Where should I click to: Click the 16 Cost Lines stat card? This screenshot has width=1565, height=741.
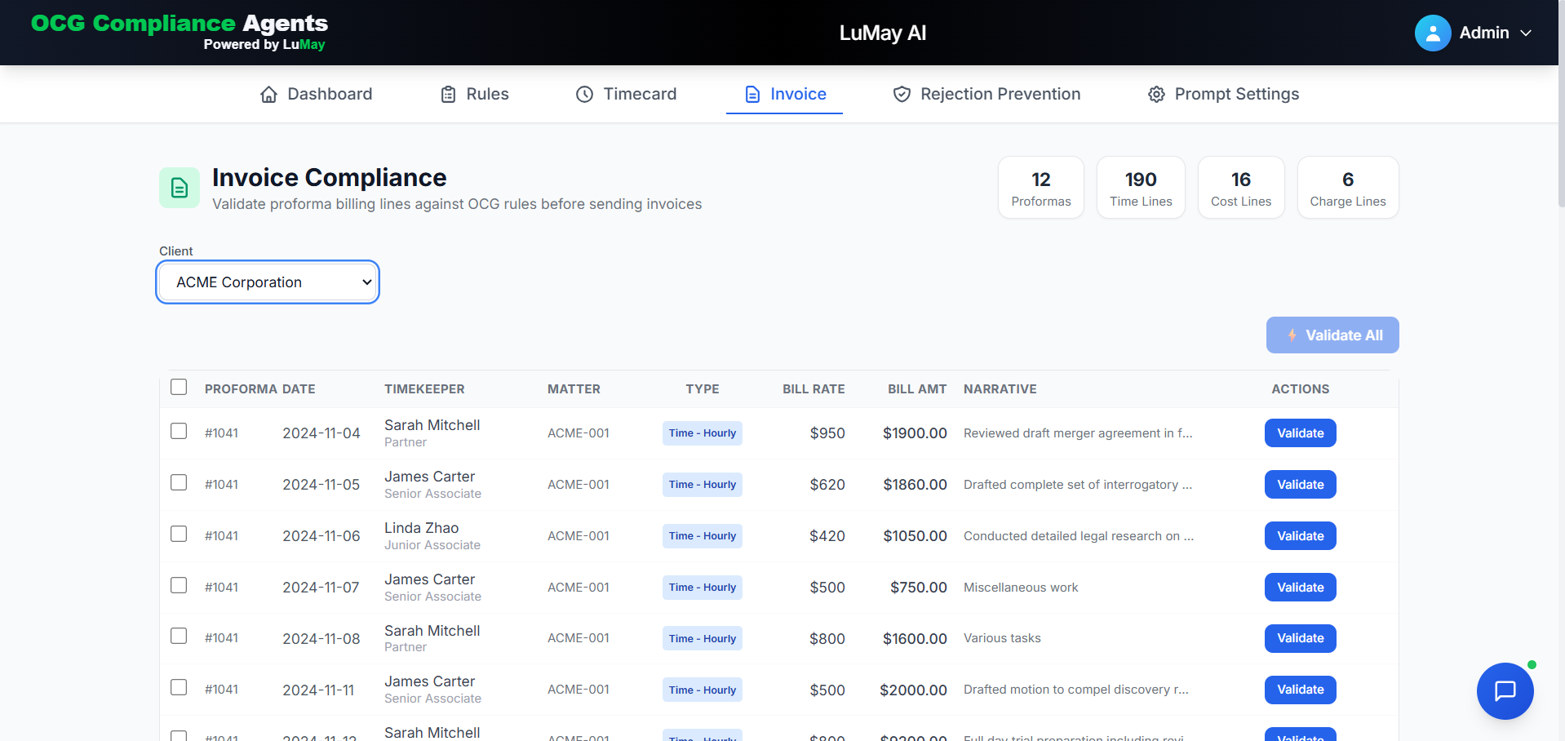(x=1241, y=188)
